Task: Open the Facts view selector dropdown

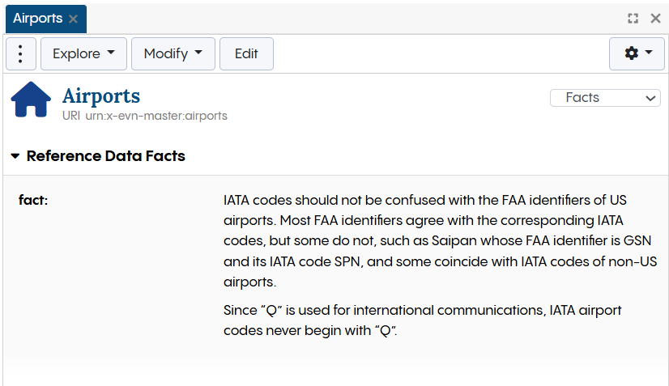Action: point(605,98)
